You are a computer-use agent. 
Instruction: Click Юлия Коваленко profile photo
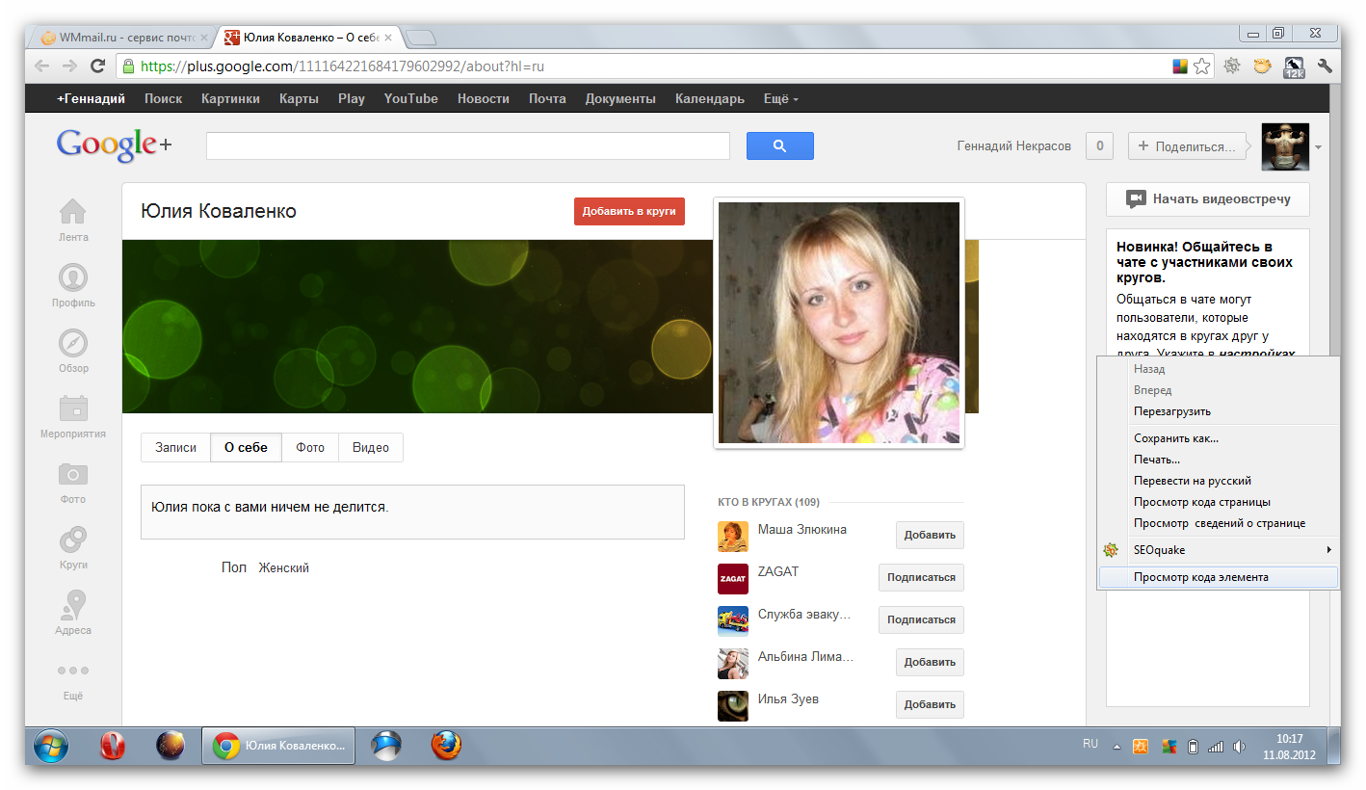[x=839, y=323]
